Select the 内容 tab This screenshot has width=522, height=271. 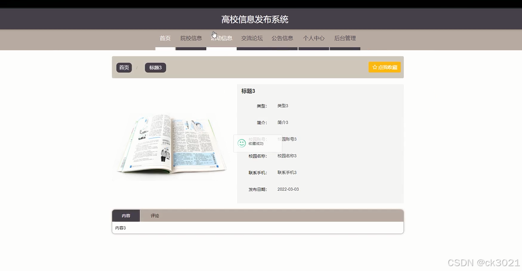click(x=126, y=216)
